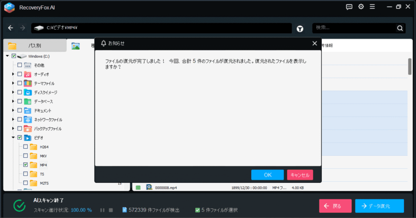Viewport: 416px width, 218px height.
Task: Click the バックアップファイル folder icon
Action: [28, 129]
